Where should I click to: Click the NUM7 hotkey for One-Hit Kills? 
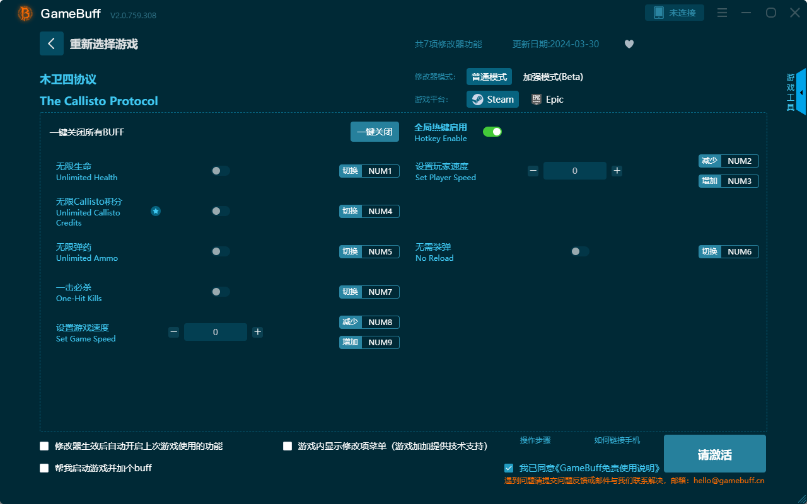tap(380, 292)
